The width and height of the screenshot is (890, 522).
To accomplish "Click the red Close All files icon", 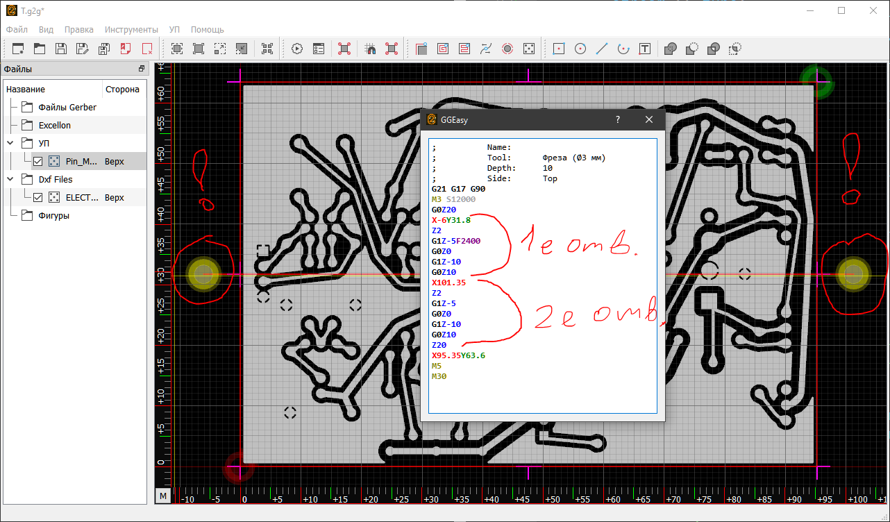I will (147, 49).
